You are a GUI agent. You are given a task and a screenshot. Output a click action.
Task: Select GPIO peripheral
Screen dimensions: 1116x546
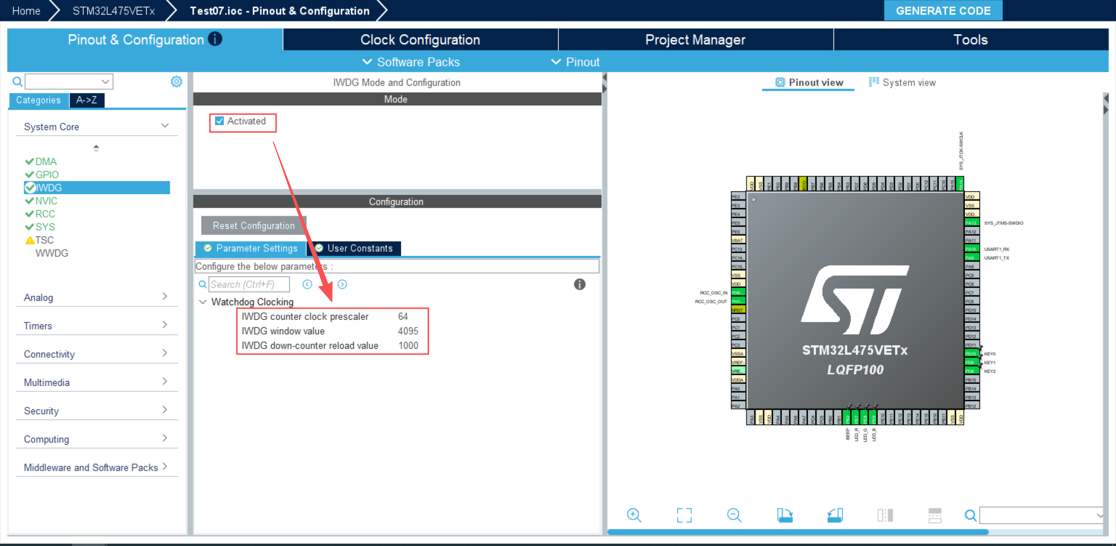(x=47, y=174)
